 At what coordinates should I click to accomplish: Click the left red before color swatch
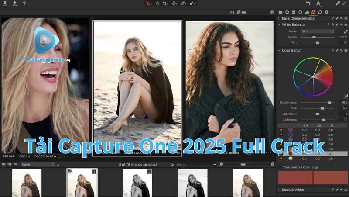[x=295, y=178]
